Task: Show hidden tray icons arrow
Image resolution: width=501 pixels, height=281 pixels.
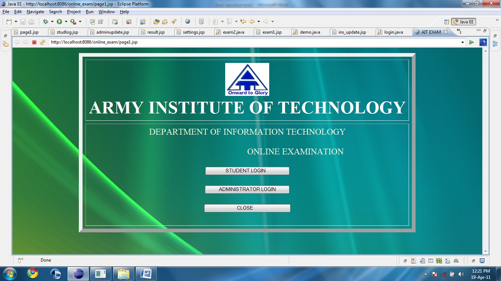Action: (x=425, y=274)
